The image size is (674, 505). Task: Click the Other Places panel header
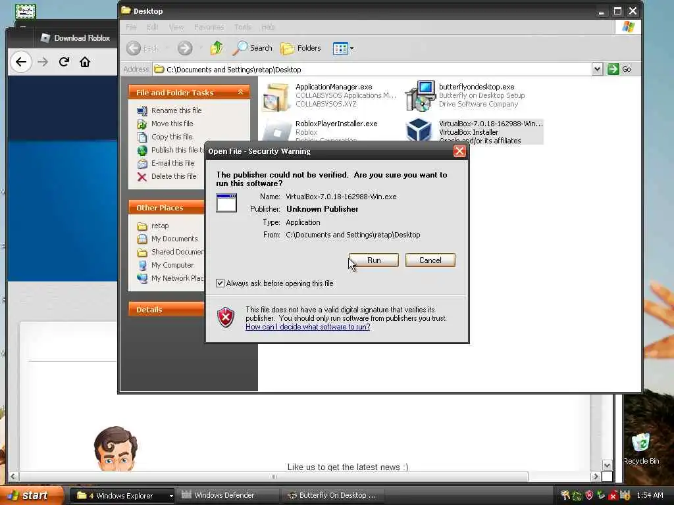(167, 207)
